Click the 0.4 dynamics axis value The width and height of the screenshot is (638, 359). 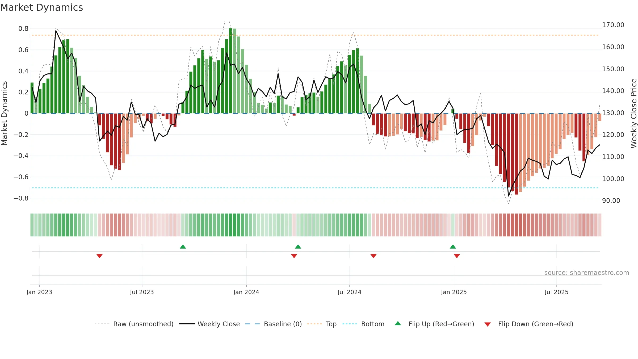23,71
